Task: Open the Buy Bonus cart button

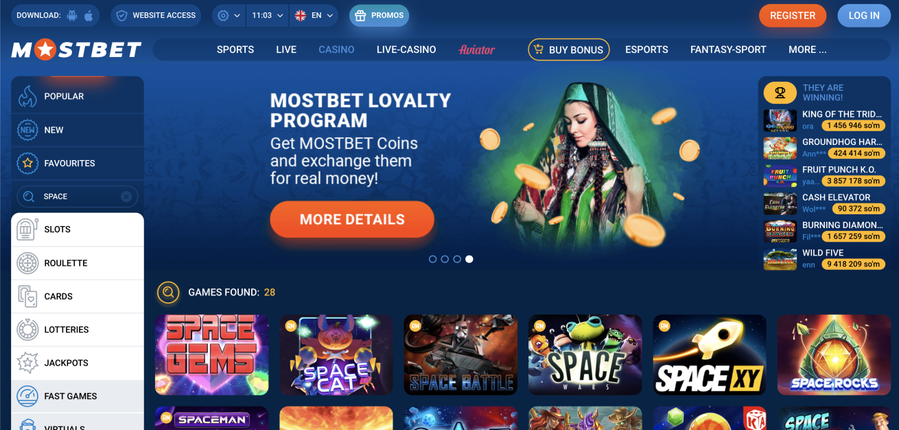Action: point(569,49)
